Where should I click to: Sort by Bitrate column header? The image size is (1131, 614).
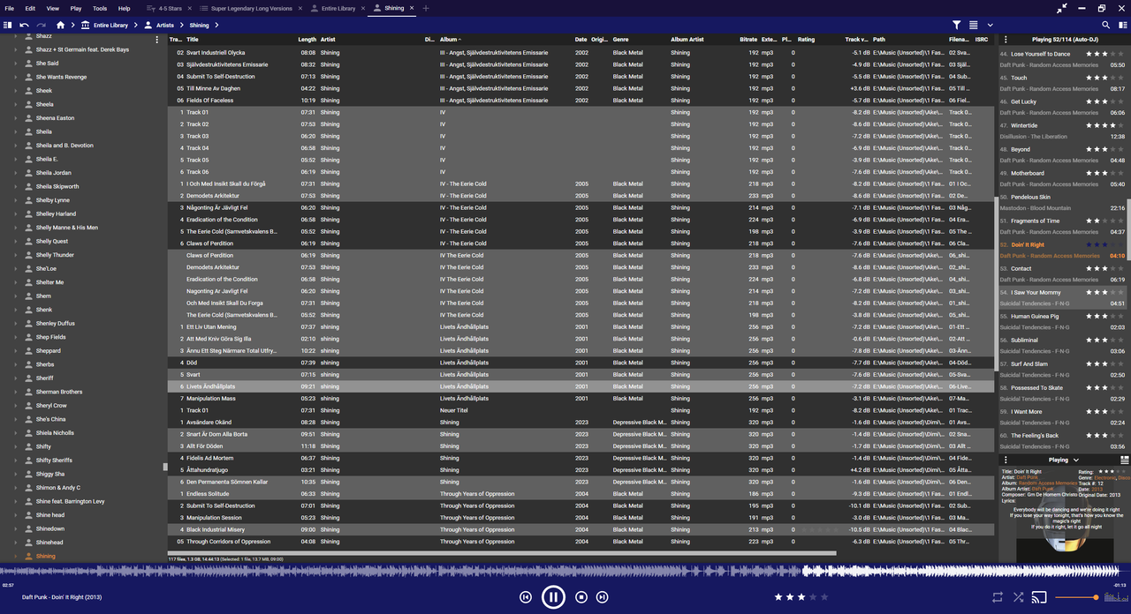748,40
